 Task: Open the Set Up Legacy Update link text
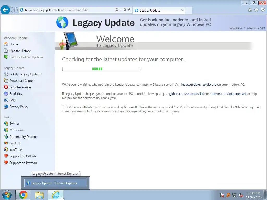click(x=25, y=74)
